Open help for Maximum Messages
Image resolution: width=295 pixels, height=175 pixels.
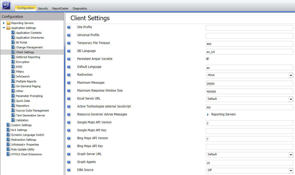pyautogui.click(x=69, y=83)
